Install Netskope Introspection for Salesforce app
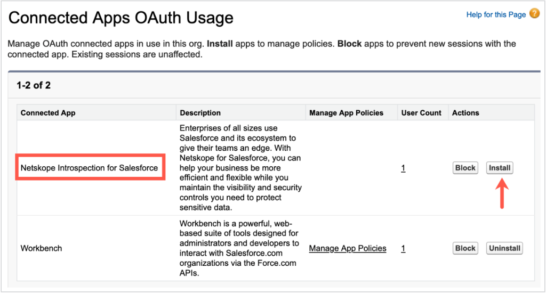This screenshot has height=293, width=546. click(x=499, y=168)
